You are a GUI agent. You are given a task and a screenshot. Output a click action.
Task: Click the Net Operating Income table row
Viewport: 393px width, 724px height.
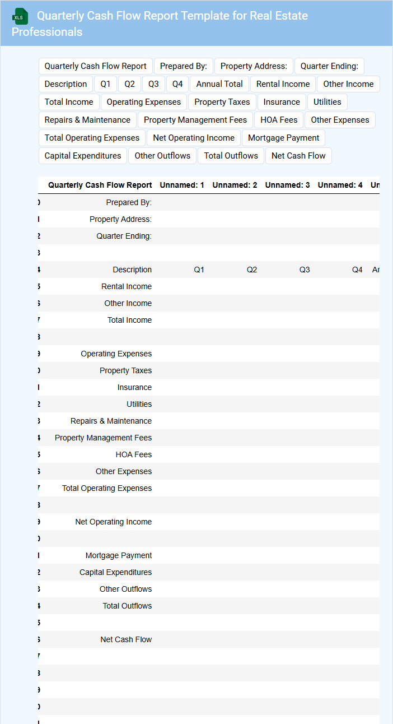tap(209, 522)
